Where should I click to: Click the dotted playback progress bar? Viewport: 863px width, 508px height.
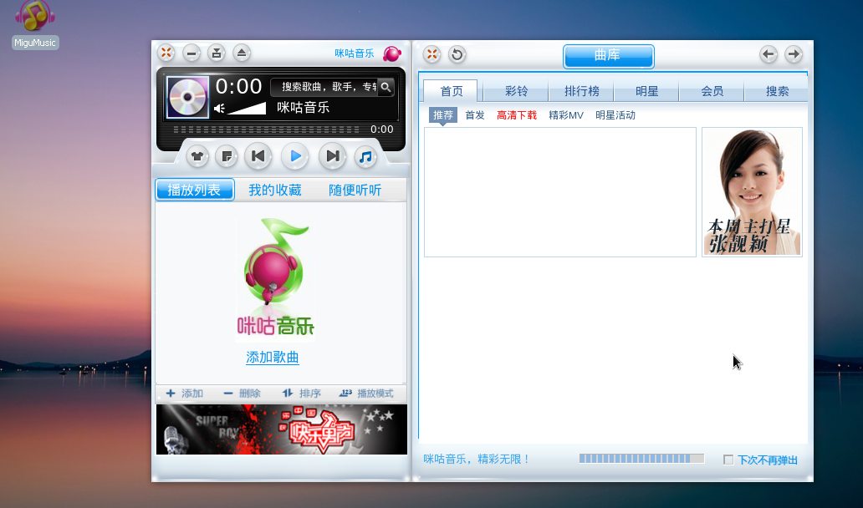267,130
